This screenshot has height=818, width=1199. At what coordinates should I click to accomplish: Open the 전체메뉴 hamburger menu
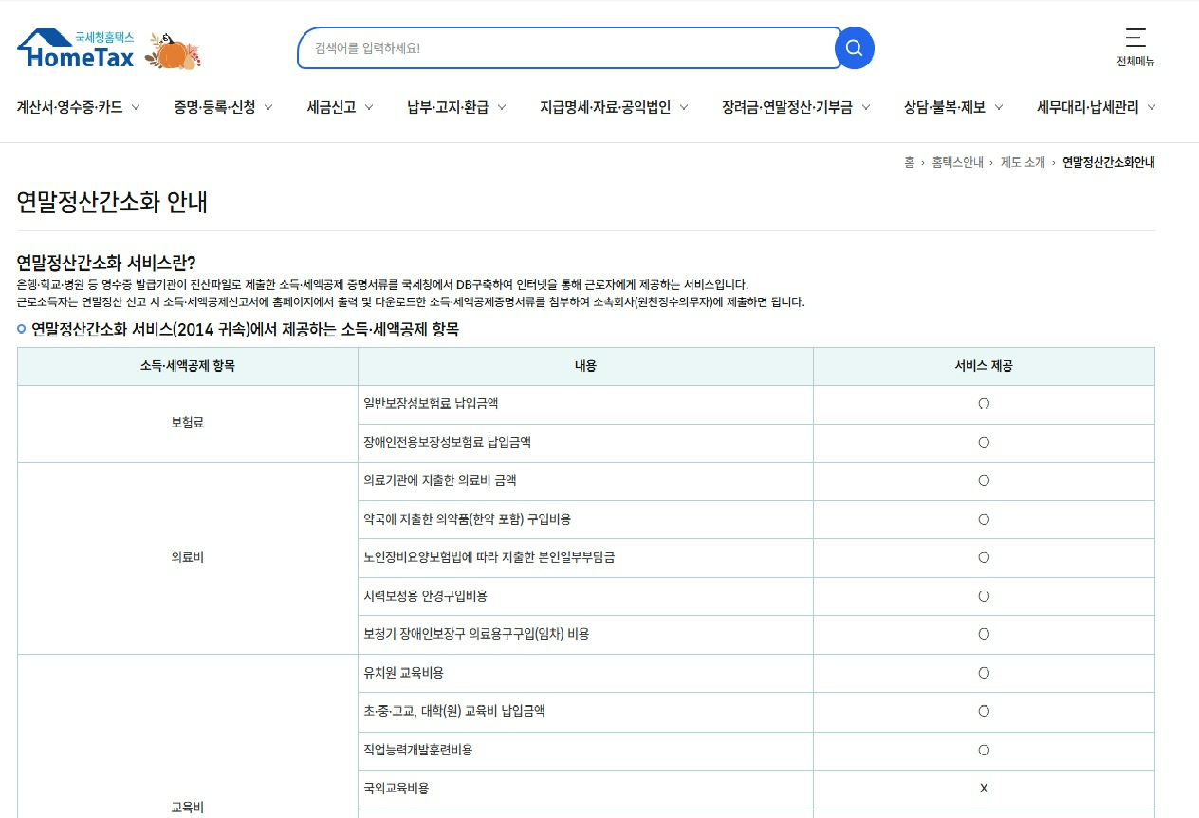click(x=1134, y=43)
